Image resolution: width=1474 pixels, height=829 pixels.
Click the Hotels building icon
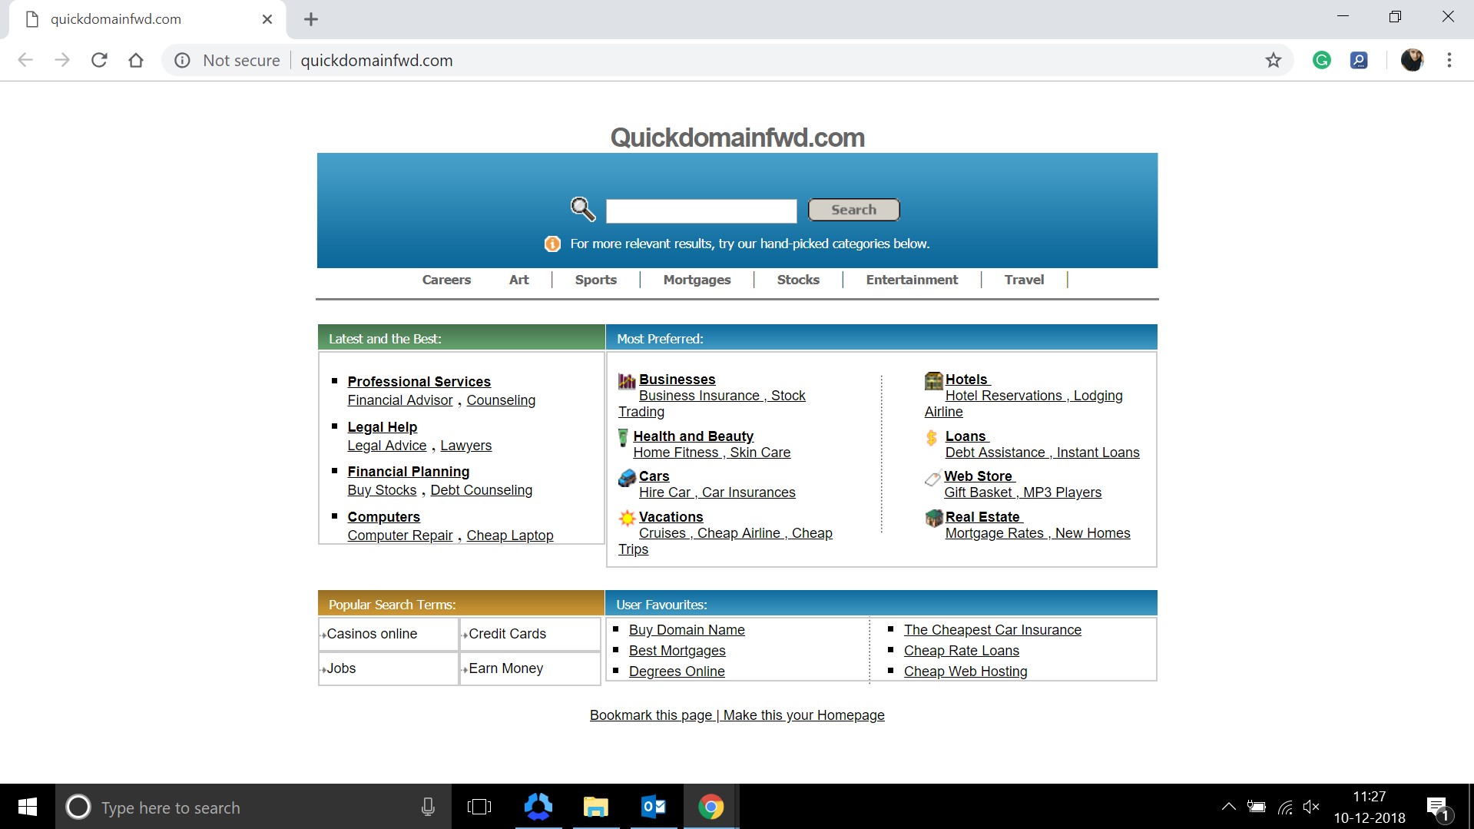pyautogui.click(x=932, y=380)
